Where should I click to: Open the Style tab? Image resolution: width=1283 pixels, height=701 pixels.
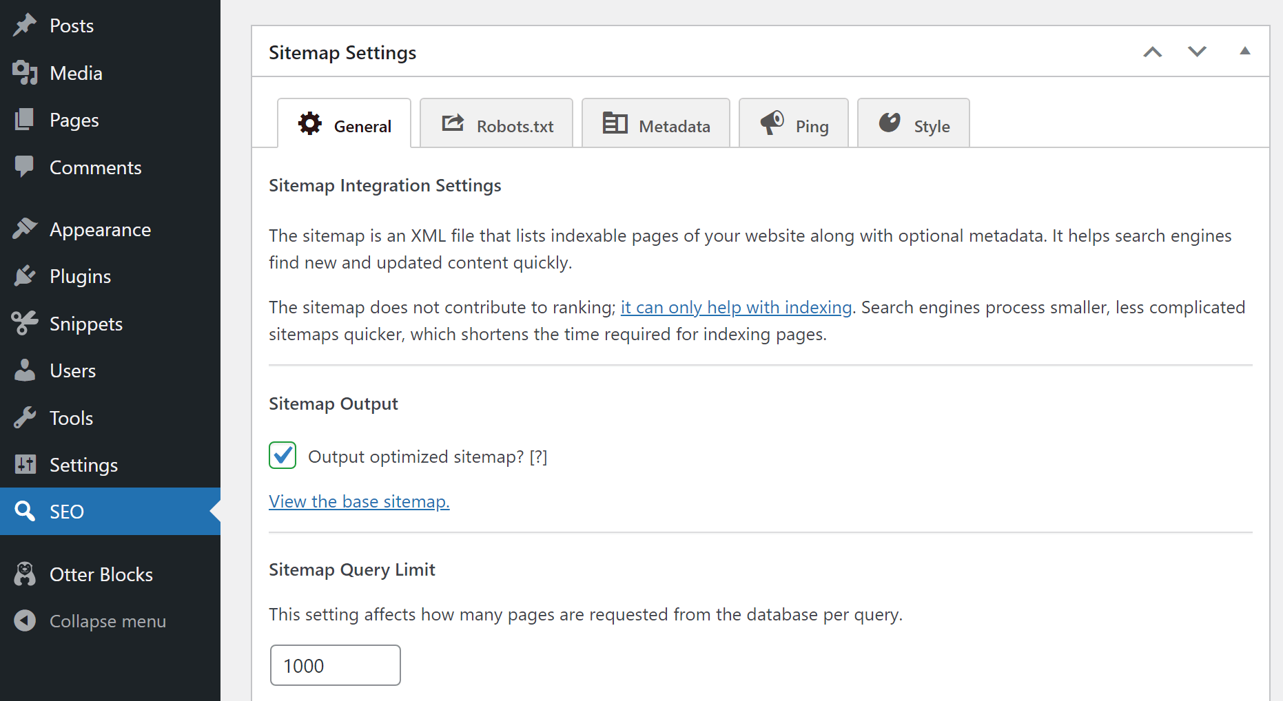coord(914,125)
